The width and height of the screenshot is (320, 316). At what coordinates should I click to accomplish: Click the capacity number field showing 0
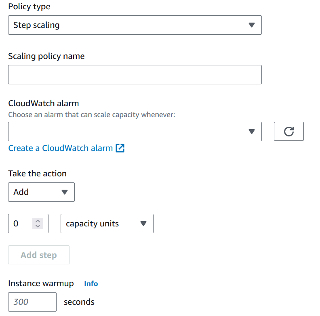coord(21,224)
